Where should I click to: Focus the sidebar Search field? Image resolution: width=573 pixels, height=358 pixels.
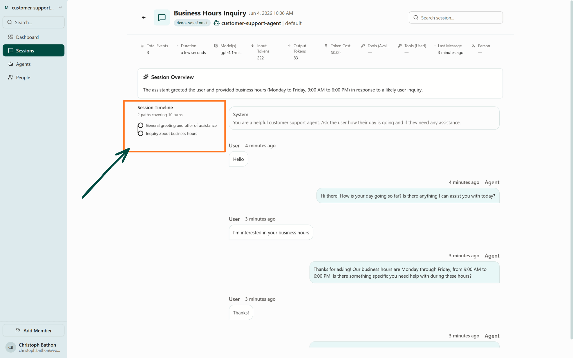click(x=34, y=22)
